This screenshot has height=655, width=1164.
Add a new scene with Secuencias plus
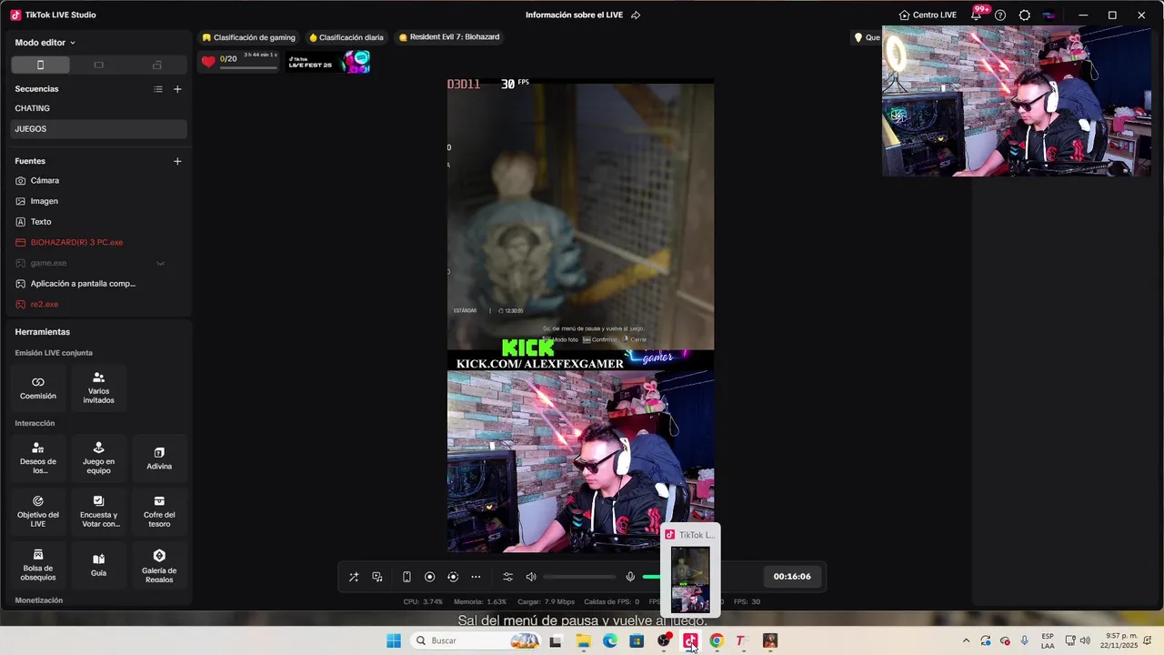click(177, 89)
